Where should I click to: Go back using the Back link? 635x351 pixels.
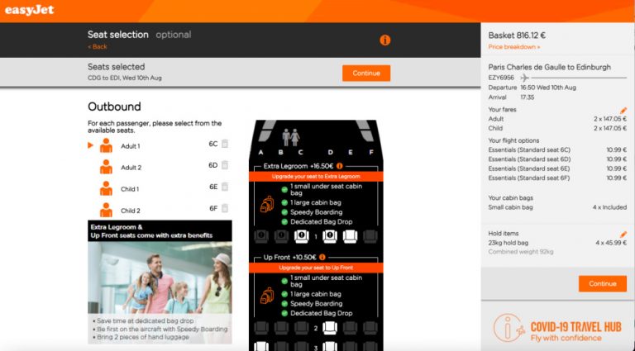click(98, 46)
